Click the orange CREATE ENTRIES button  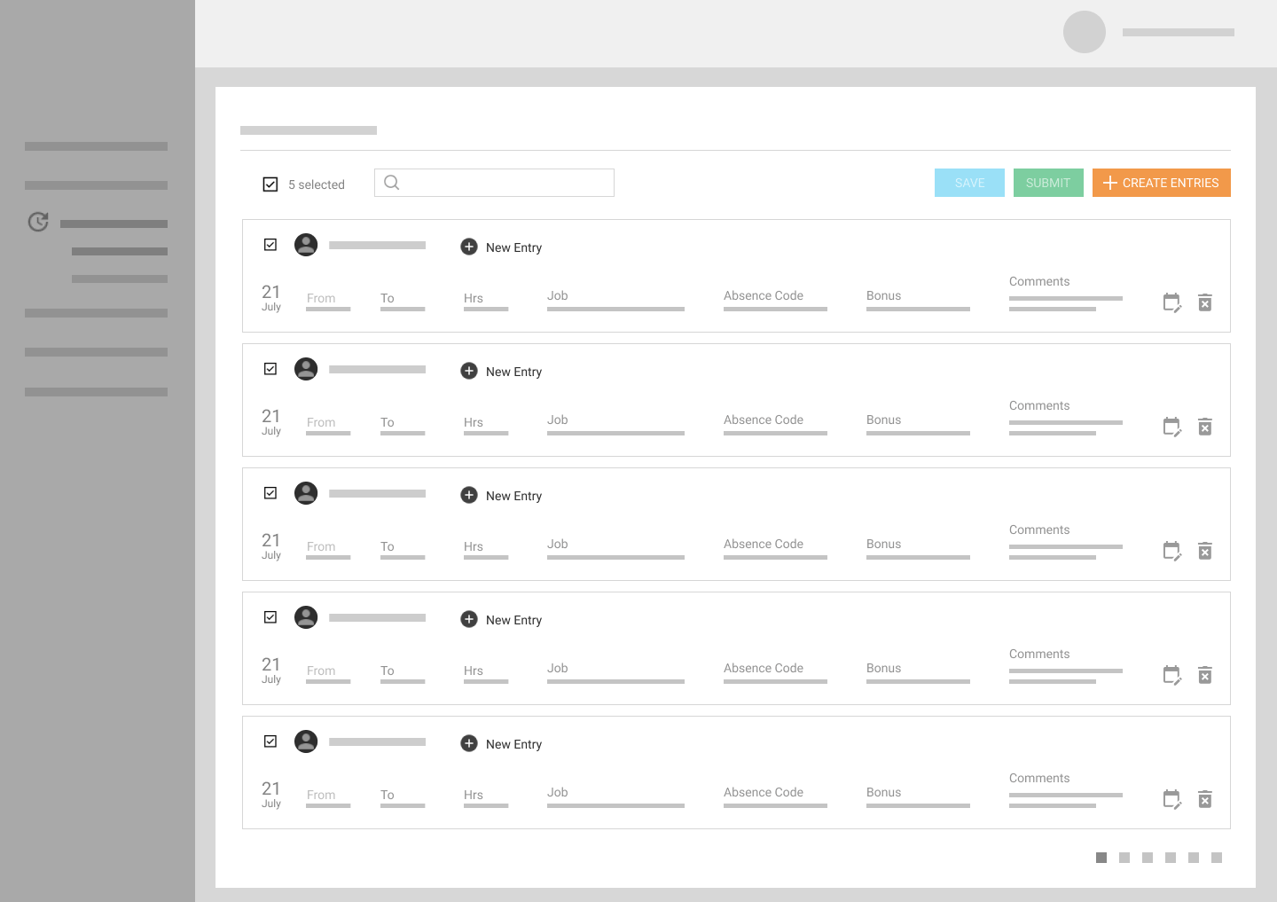[1162, 183]
